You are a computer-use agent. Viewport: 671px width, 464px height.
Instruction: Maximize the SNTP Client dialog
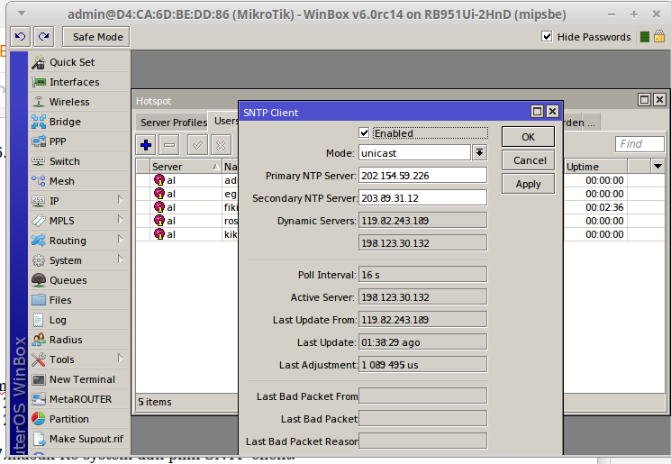(537, 112)
